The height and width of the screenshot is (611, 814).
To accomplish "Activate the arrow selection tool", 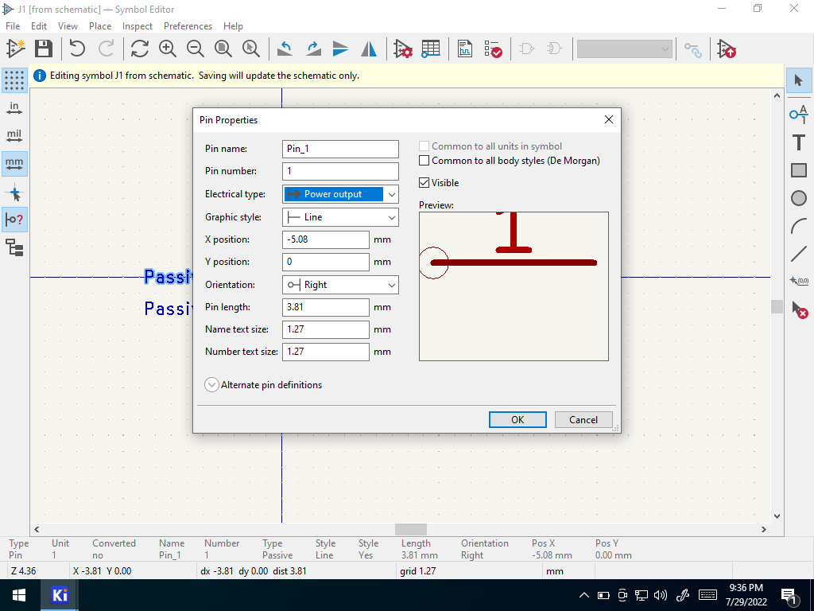I will click(799, 80).
